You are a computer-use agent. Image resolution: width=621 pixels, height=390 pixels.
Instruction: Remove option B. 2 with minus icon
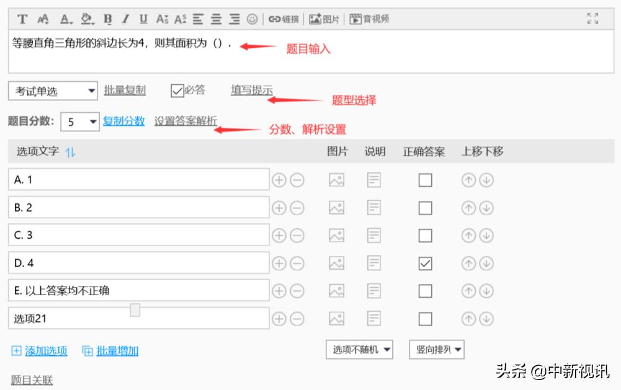[297, 208]
